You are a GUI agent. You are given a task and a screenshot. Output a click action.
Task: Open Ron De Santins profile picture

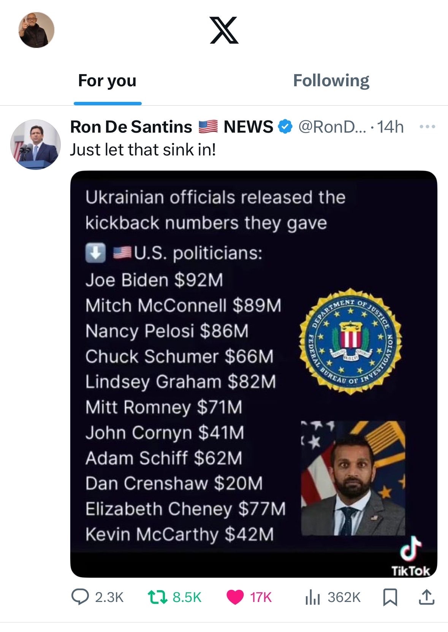(x=35, y=144)
